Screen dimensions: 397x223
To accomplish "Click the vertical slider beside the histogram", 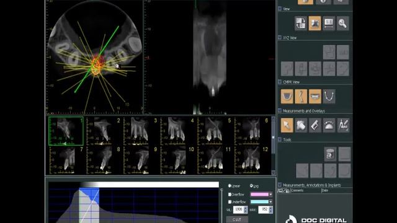I will pos(222,205).
